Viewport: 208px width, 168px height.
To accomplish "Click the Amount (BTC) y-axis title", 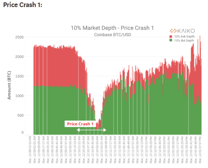I will coord(9,85).
